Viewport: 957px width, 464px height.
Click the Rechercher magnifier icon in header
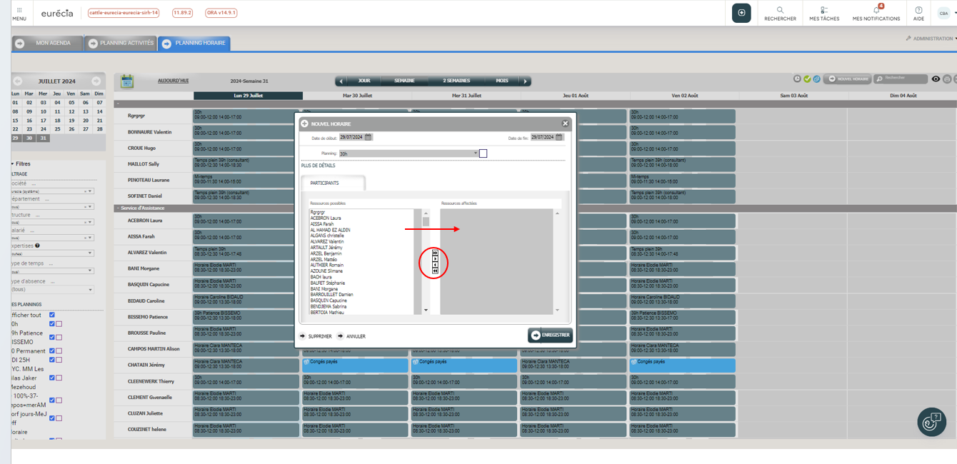(780, 10)
